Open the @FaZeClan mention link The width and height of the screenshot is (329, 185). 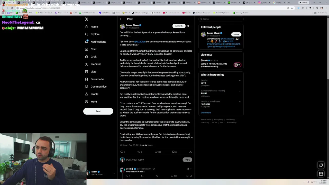[140, 42]
